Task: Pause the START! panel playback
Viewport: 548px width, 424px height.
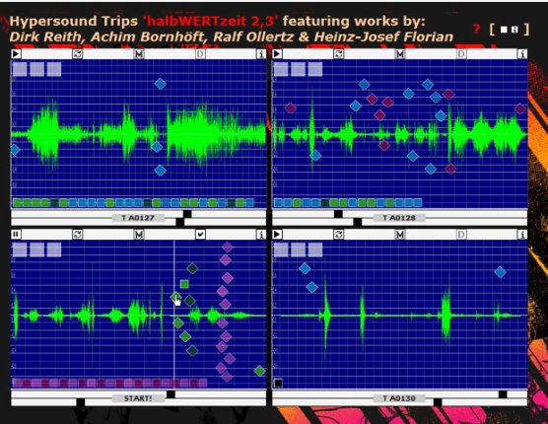Action: [16, 235]
